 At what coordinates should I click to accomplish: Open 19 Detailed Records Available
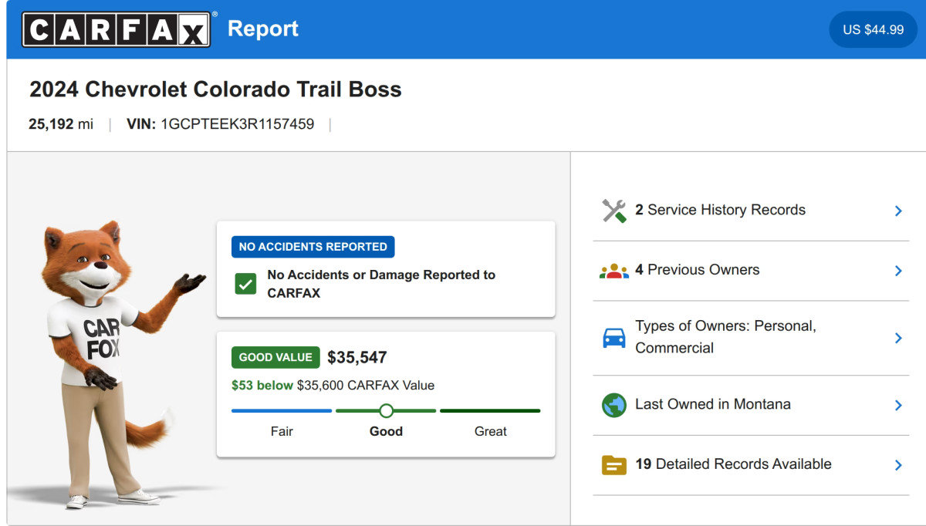(751, 465)
